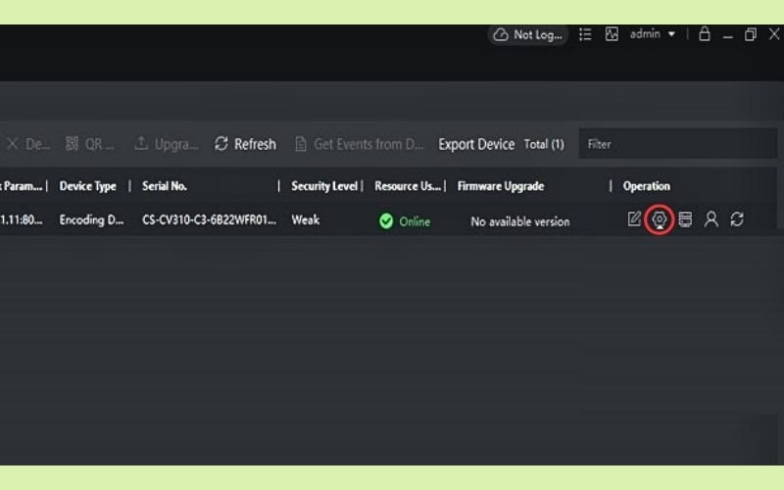The image size is (784, 490).
Task: Sort by Security Level column header
Action: pos(325,186)
